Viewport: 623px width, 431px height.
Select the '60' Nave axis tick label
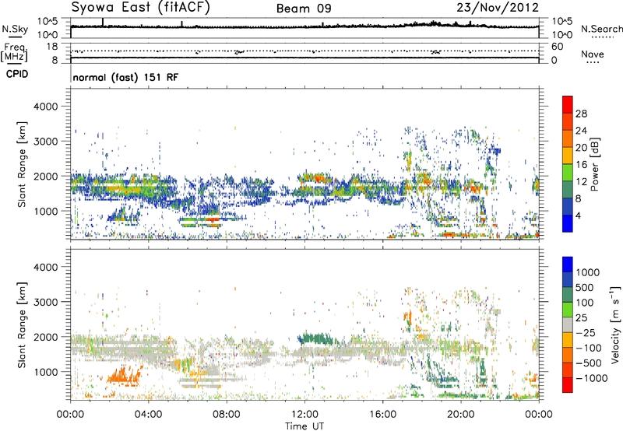pyautogui.click(x=557, y=47)
